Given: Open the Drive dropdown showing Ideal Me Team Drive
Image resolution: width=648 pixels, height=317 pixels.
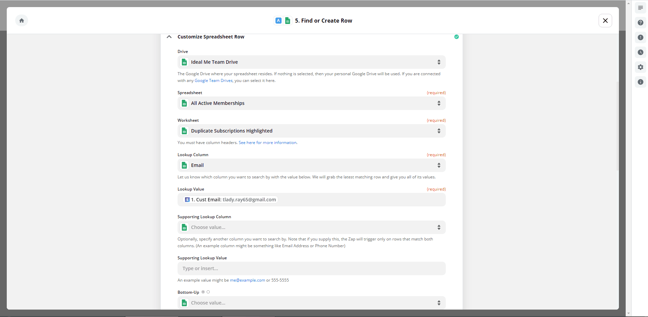Looking at the screenshot, I should click(x=311, y=62).
